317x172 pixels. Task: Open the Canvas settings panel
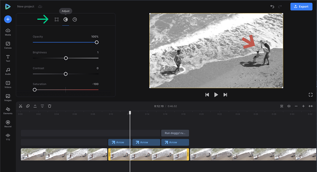[8, 45]
